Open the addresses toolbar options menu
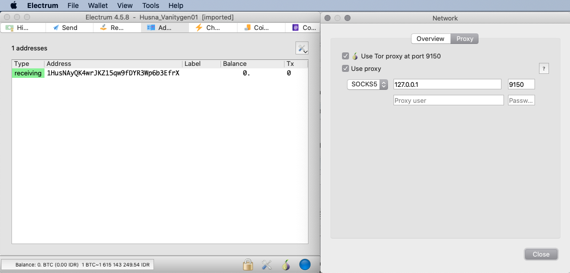This screenshot has width=570, height=273. click(x=302, y=48)
